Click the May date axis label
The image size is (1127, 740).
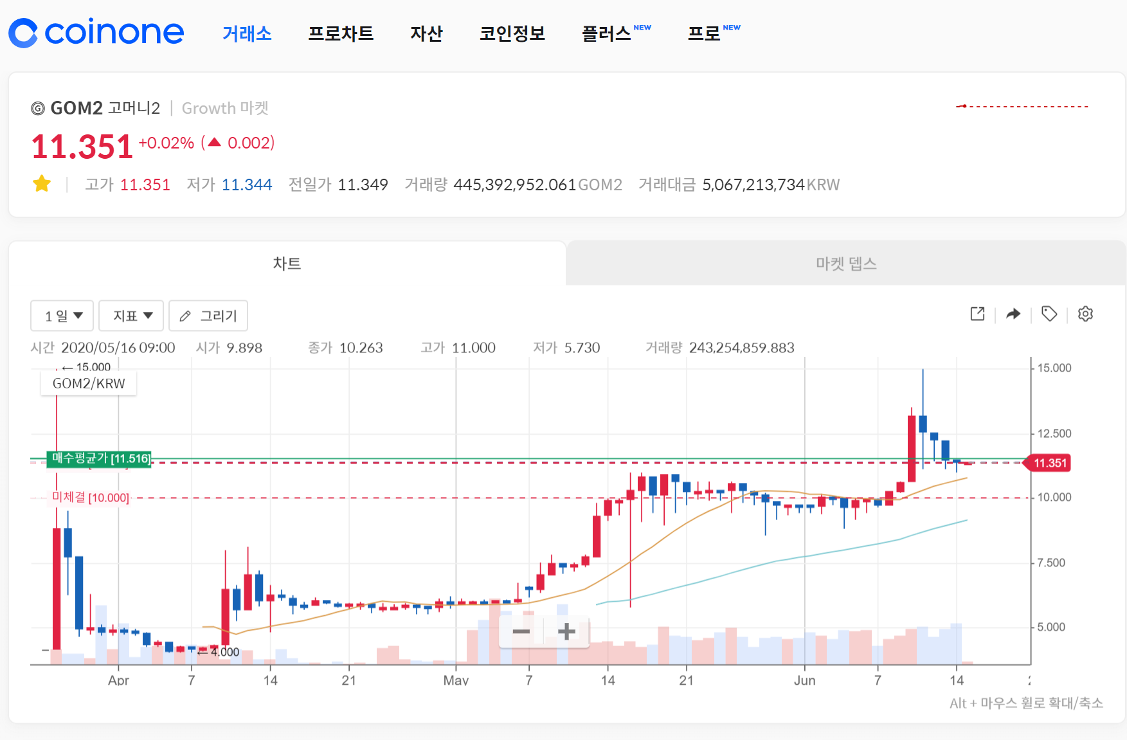point(456,680)
